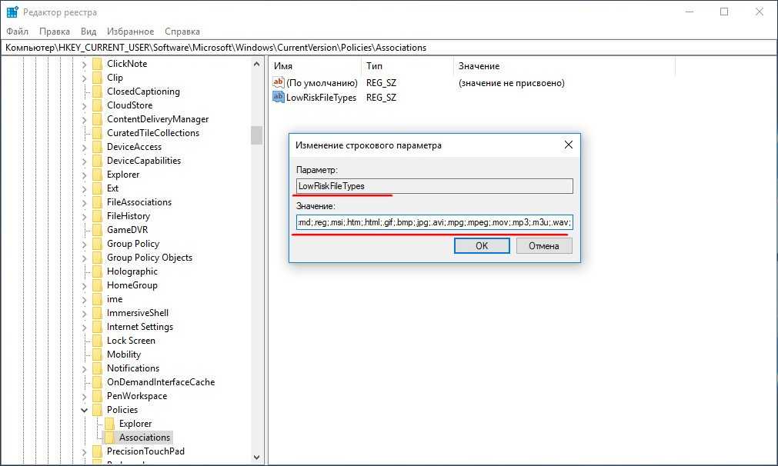
Task: Click into the Значение value text field
Action: coord(434,223)
